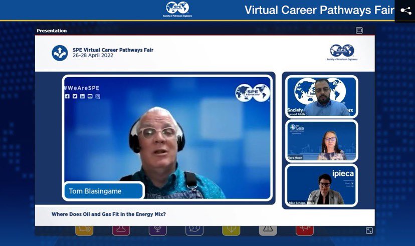Open the gray warning triangle help widget
The width and height of the screenshot is (415, 246).
pyautogui.click(x=268, y=230)
